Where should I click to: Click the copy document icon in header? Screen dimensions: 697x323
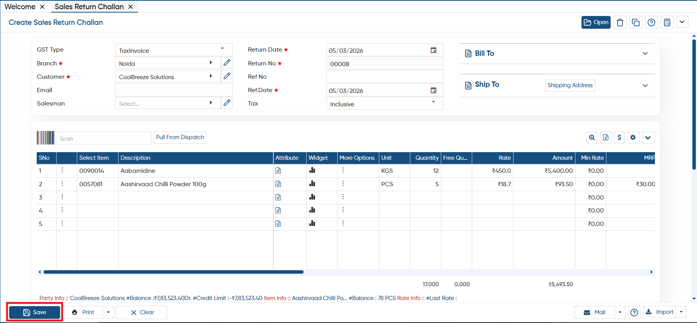pyautogui.click(x=635, y=23)
